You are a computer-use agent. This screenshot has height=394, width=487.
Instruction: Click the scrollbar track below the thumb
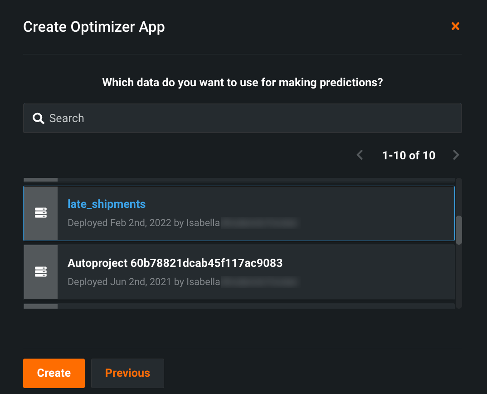pyautogui.click(x=459, y=277)
